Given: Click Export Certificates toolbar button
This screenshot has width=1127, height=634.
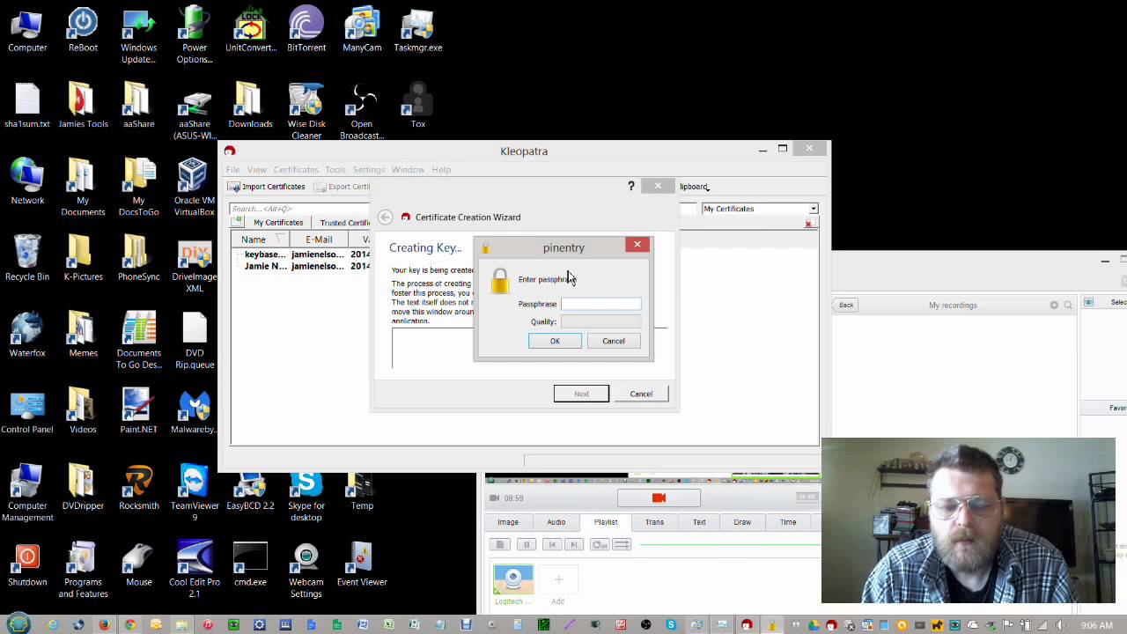Looking at the screenshot, I should coord(343,187).
